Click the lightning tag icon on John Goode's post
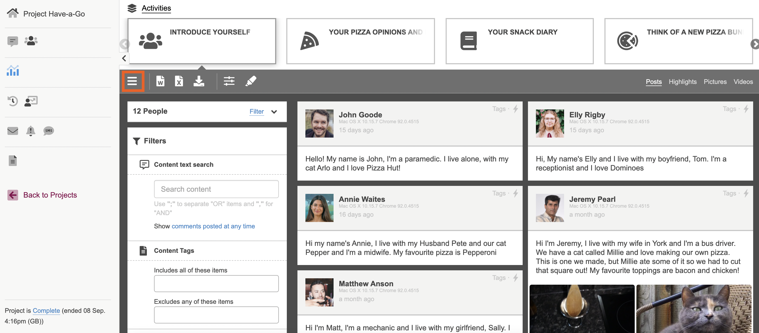This screenshot has width=759, height=333. point(515,109)
